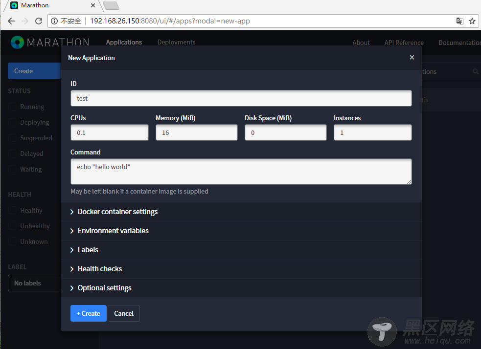481x349 pixels.
Task: Toggle the Deploying status checkbox
Action: pyautogui.click(x=12, y=122)
